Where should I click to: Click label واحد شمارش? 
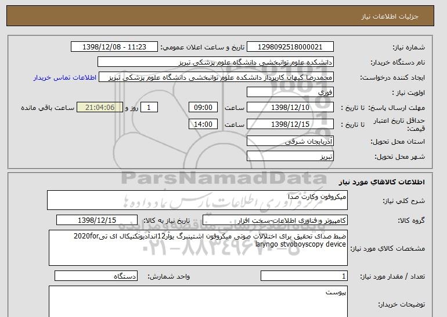[169, 276]
